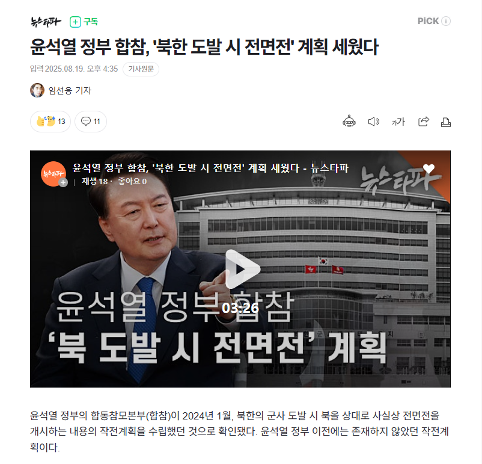
Task: Follow channel with gray plus badge
Action: pyautogui.click(x=63, y=182)
